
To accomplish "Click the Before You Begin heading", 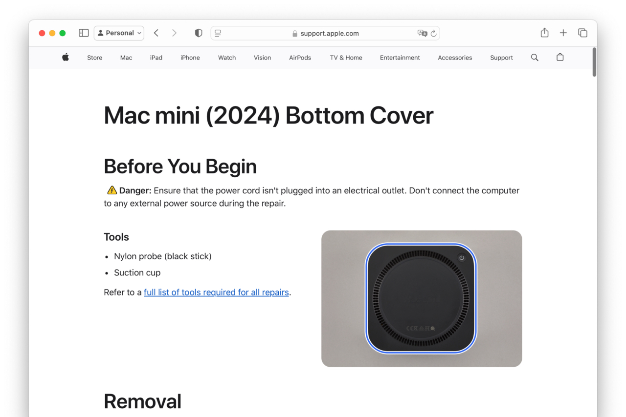I will click(180, 167).
